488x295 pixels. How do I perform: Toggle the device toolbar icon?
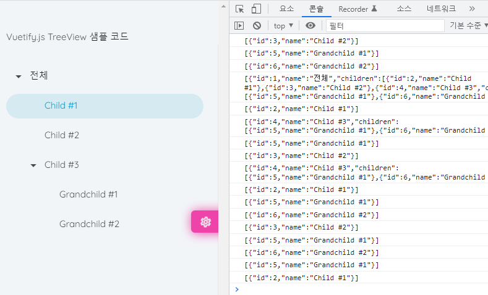(x=256, y=9)
